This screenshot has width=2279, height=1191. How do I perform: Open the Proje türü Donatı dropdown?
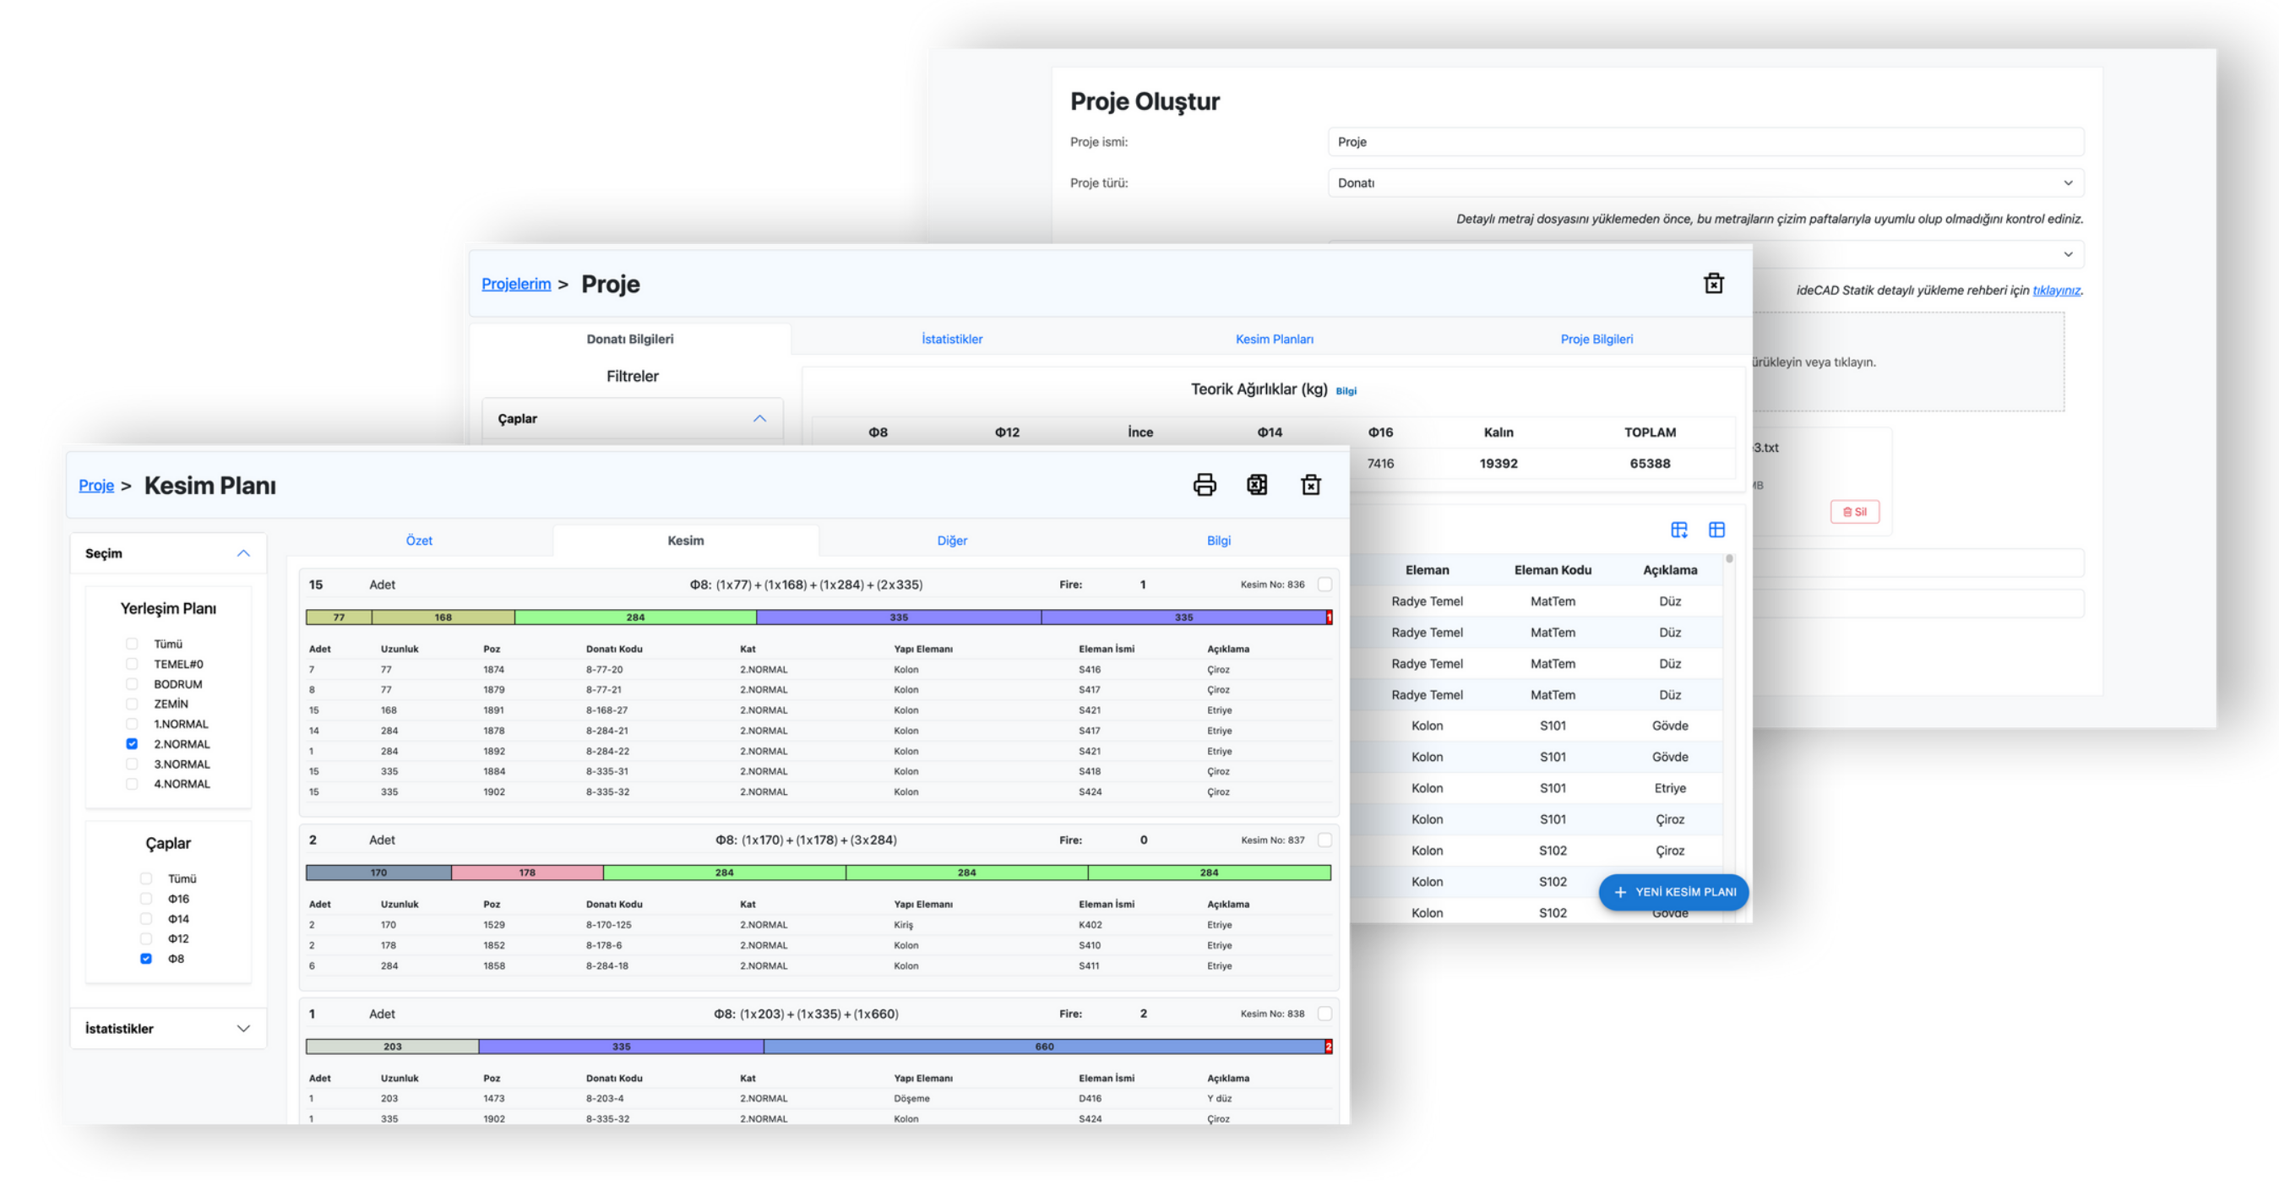[x=1705, y=183]
